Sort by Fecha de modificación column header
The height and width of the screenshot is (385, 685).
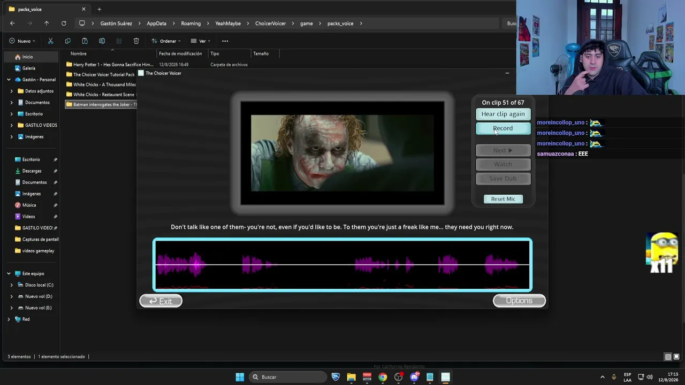click(x=180, y=53)
